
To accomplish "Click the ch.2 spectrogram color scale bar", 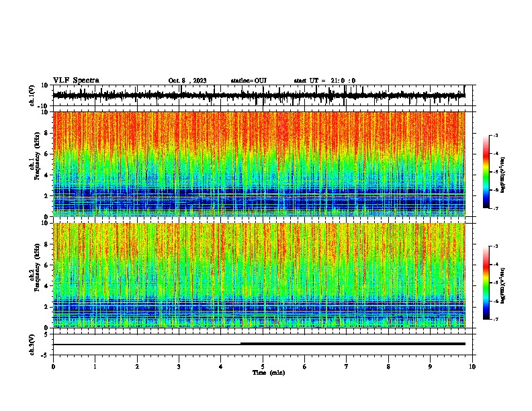I will (486, 283).
